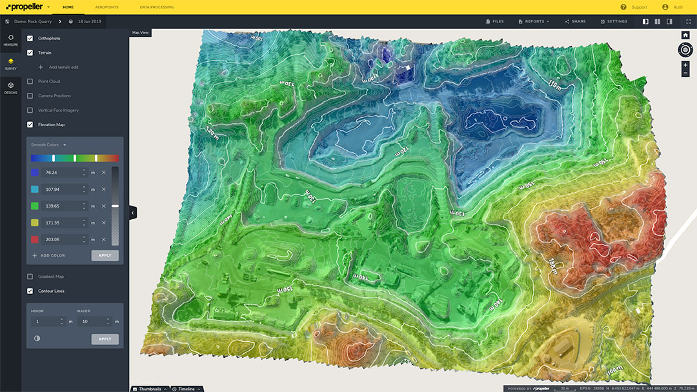Collapse the left sidebar panel
This screenshot has height=392, width=697.
tap(132, 213)
